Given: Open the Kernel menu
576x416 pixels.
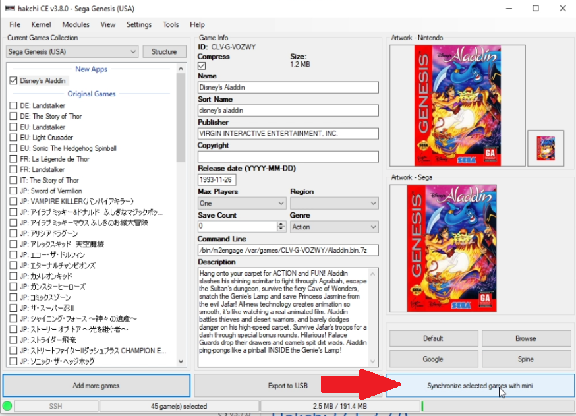Looking at the screenshot, I should (41, 24).
